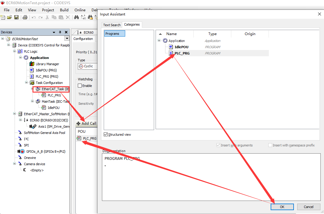Toggle Insert with arguments checkbox
This screenshot has height=214, width=324.
[x=218, y=145]
